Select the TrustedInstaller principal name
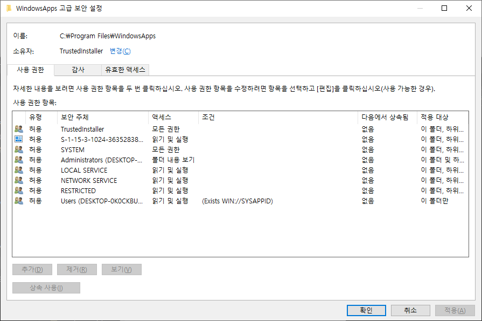482x321 pixels. [x=82, y=129]
